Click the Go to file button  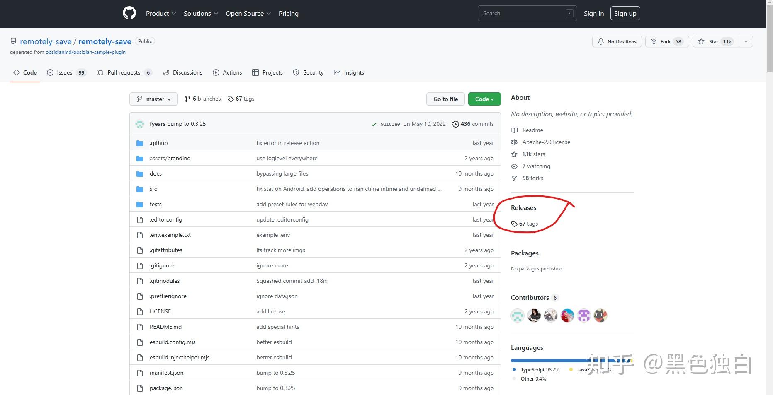(445, 99)
